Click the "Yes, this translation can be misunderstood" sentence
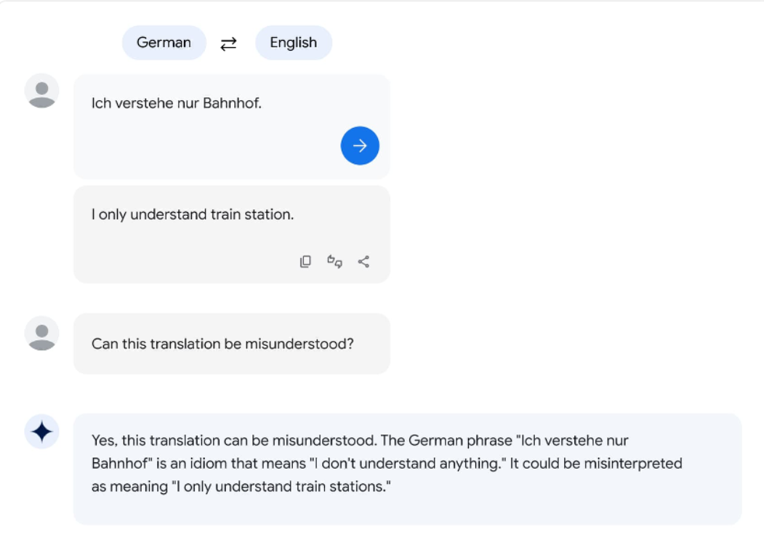The height and width of the screenshot is (545, 764). click(x=234, y=440)
